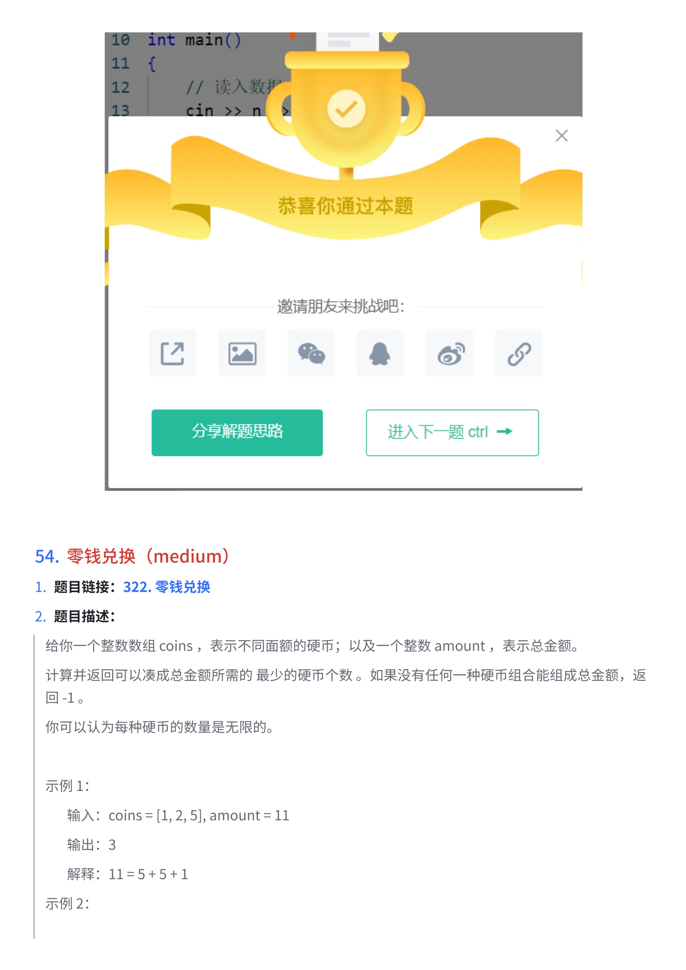Click the 示例 2 example heading
Viewport: 686px width, 970px height.
click(x=68, y=904)
